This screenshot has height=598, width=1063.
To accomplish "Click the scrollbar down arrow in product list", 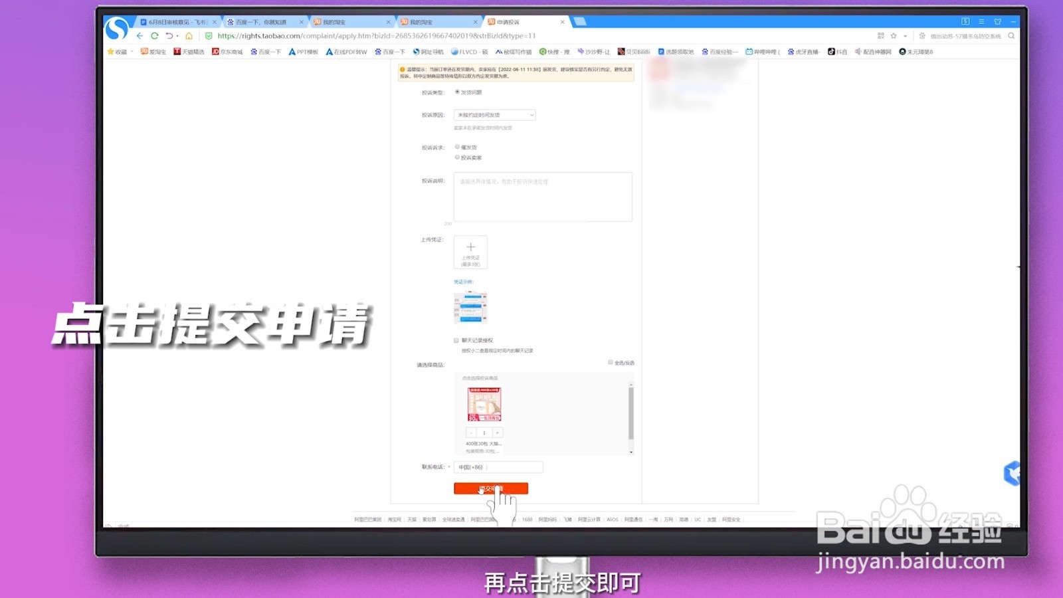I will coord(631,452).
